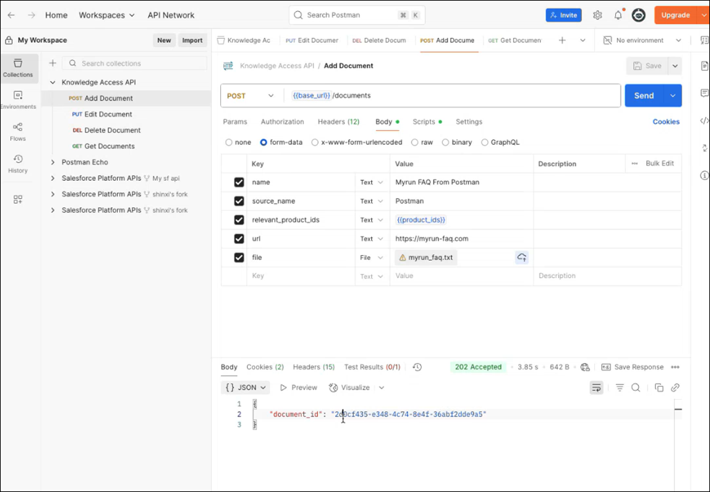Open the user avatar menu
Viewport: 710px width, 492px height.
[639, 15]
